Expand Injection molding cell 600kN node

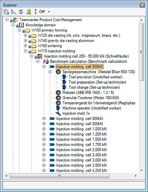tap(44, 118)
